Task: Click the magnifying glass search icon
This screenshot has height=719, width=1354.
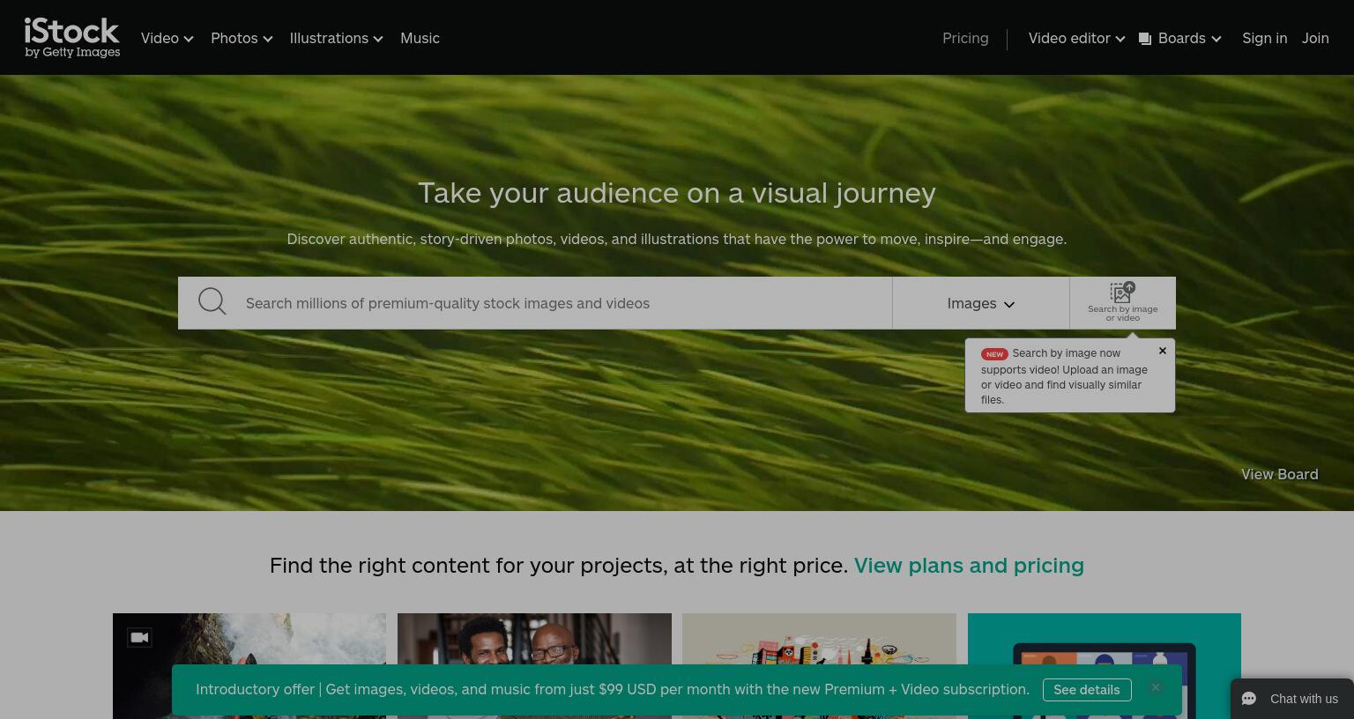Action: pos(212,301)
